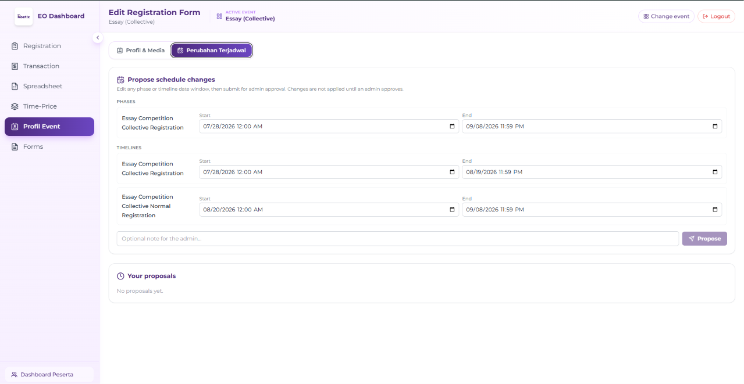Click the Phases start date field
Image resolution: width=744 pixels, height=384 pixels.
click(329, 126)
